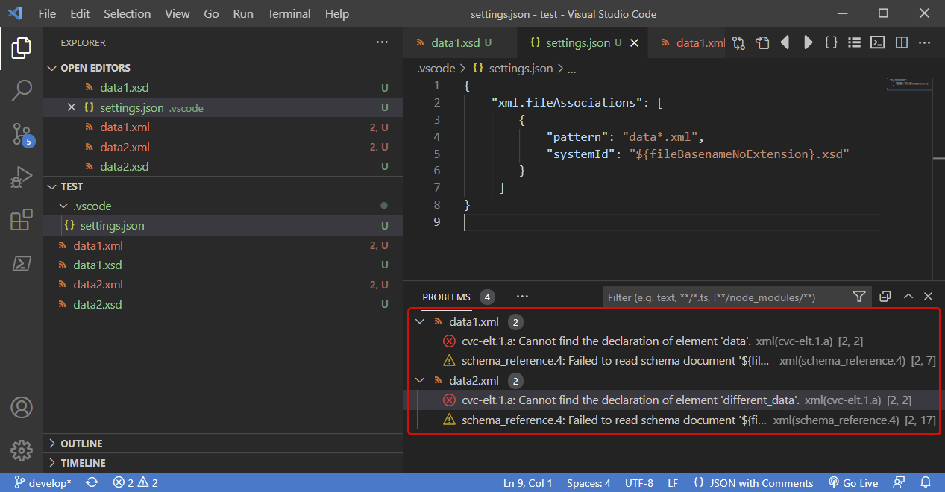Open the Run menu
945x492 pixels.
click(x=243, y=13)
